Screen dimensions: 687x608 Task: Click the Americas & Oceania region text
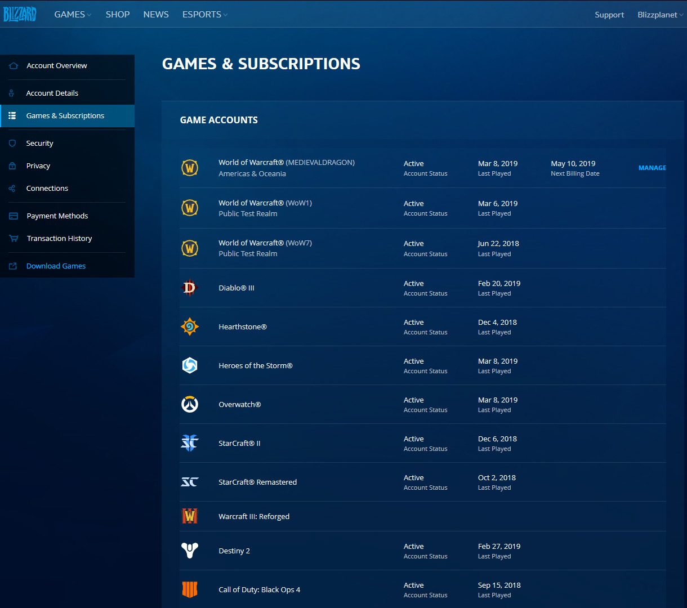coord(252,173)
